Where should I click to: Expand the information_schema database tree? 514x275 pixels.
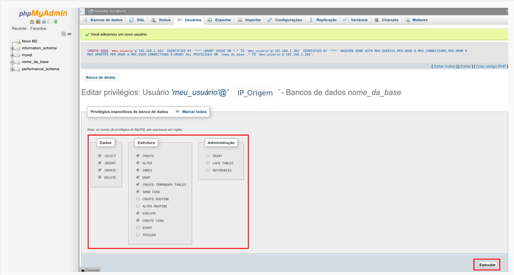pos(12,48)
